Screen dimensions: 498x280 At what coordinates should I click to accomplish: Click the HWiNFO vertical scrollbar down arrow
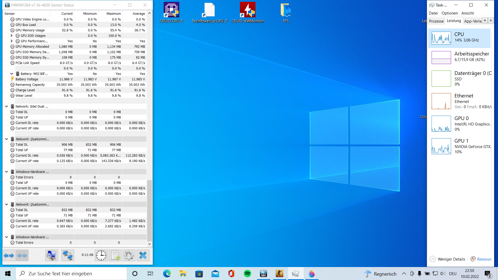pos(149,244)
